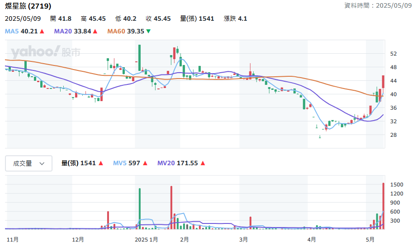Click the tall green candlestick near January
The height and width of the screenshot is (251, 413).
140,58
